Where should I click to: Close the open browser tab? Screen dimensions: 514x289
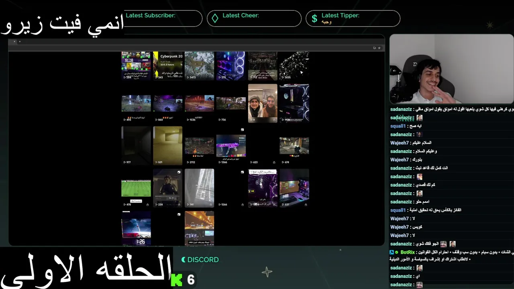point(14,41)
